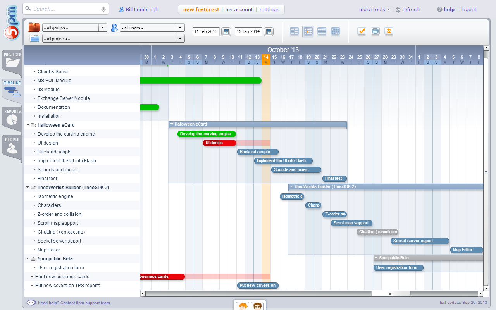
Task: Collapse the Halloween eCard project in list
Action: pos(28,125)
